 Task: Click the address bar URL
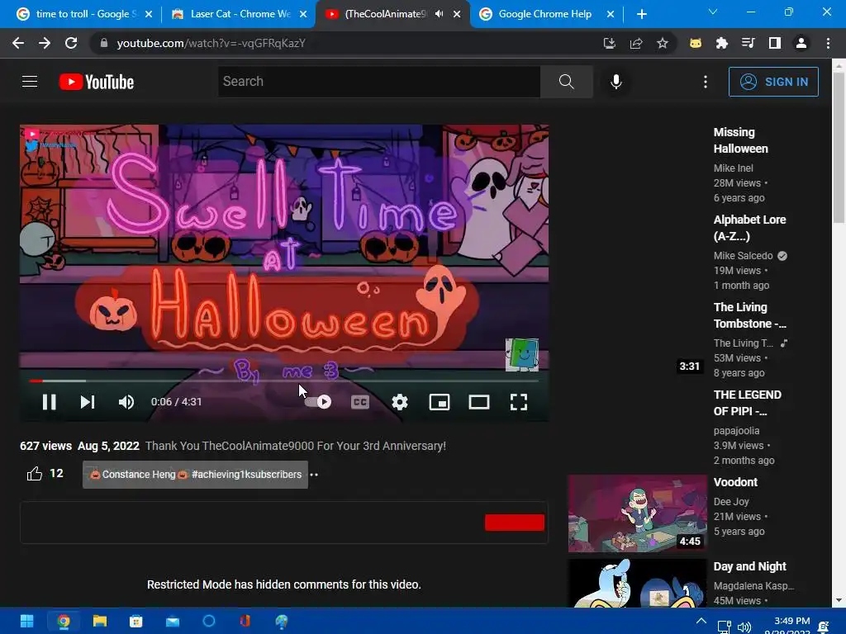(x=211, y=43)
